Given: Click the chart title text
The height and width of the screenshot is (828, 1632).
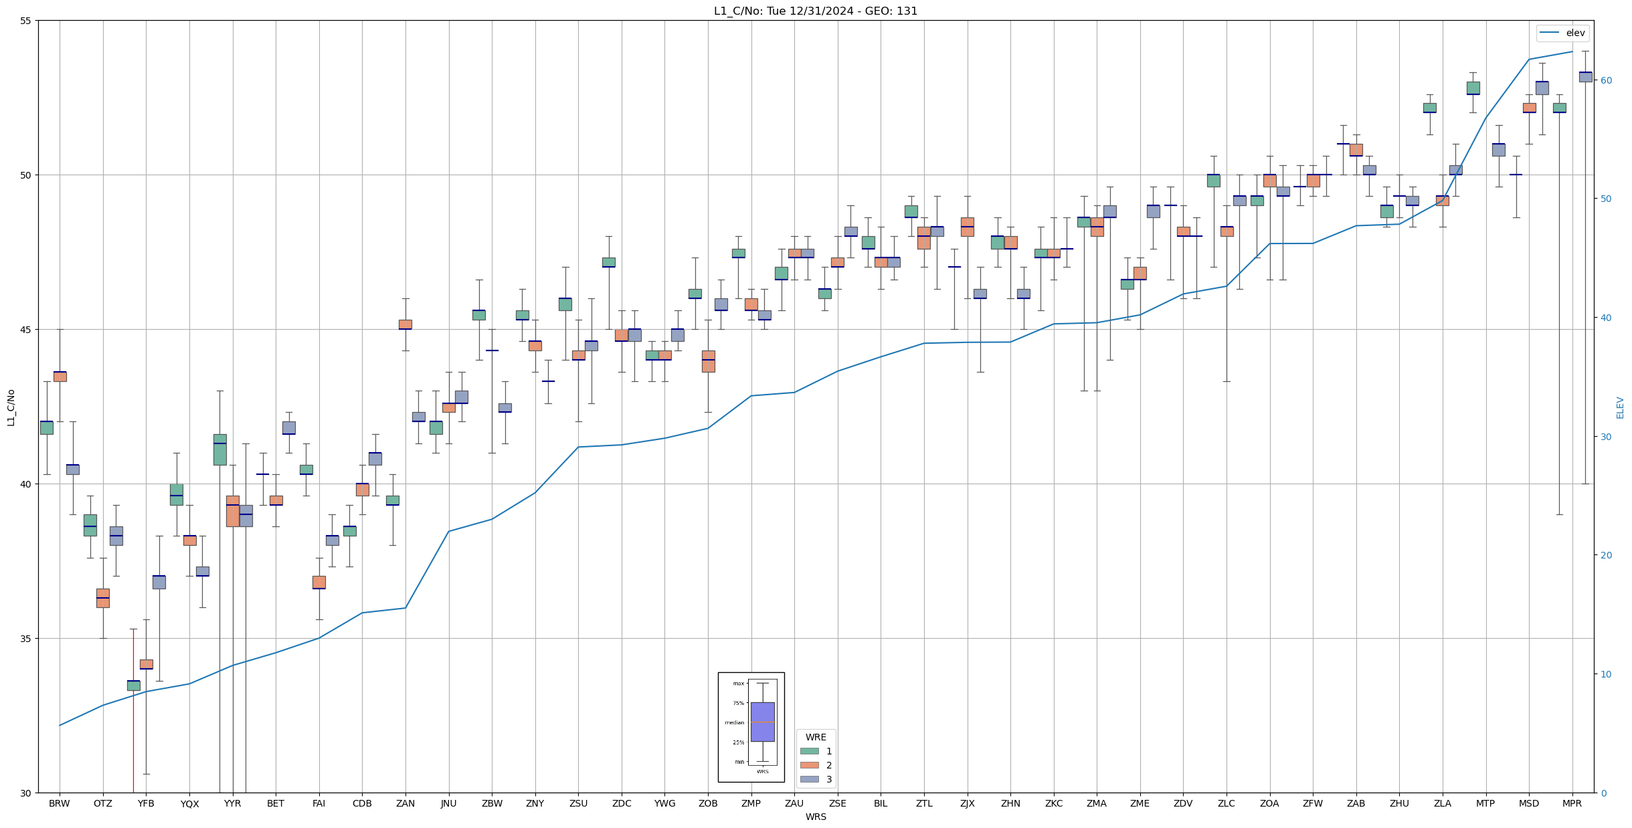Looking at the screenshot, I should pyautogui.click(x=815, y=11).
